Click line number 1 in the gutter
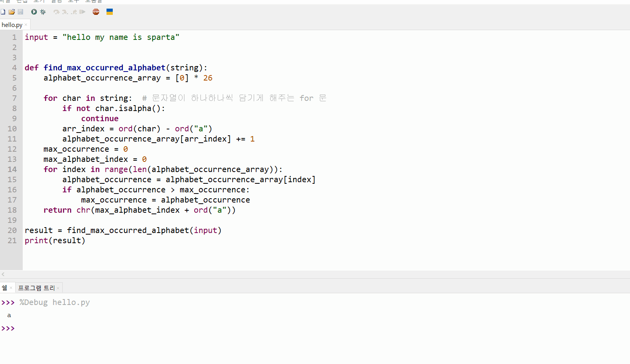 pyautogui.click(x=14, y=37)
